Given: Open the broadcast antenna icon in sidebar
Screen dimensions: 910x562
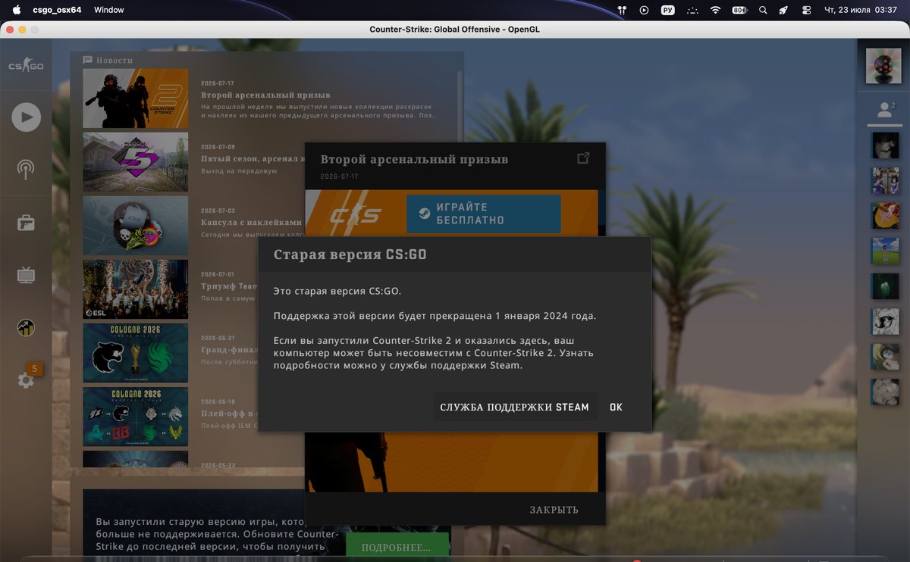Looking at the screenshot, I should click(x=26, y=169).
